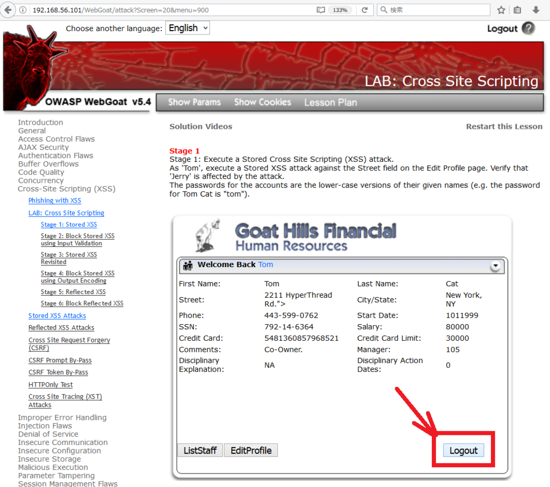Expand AJAX Security category
Image resolution: width=550 pixels, height=487 pixels.
(x=44, y=147)
